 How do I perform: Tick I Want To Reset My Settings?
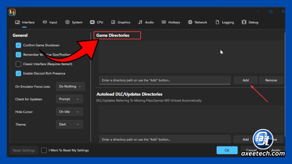(x=44, y=150)
